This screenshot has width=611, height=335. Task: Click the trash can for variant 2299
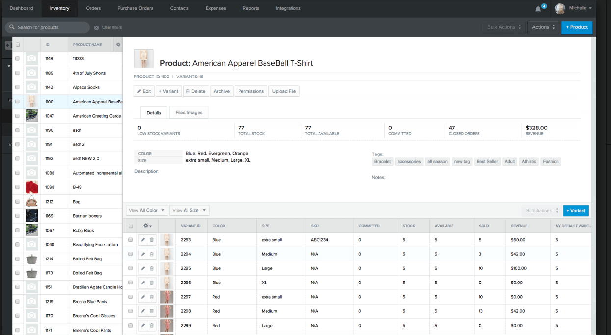coord(152,325)
